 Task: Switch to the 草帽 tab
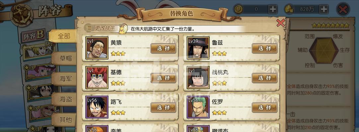click(x=66, y=58)
